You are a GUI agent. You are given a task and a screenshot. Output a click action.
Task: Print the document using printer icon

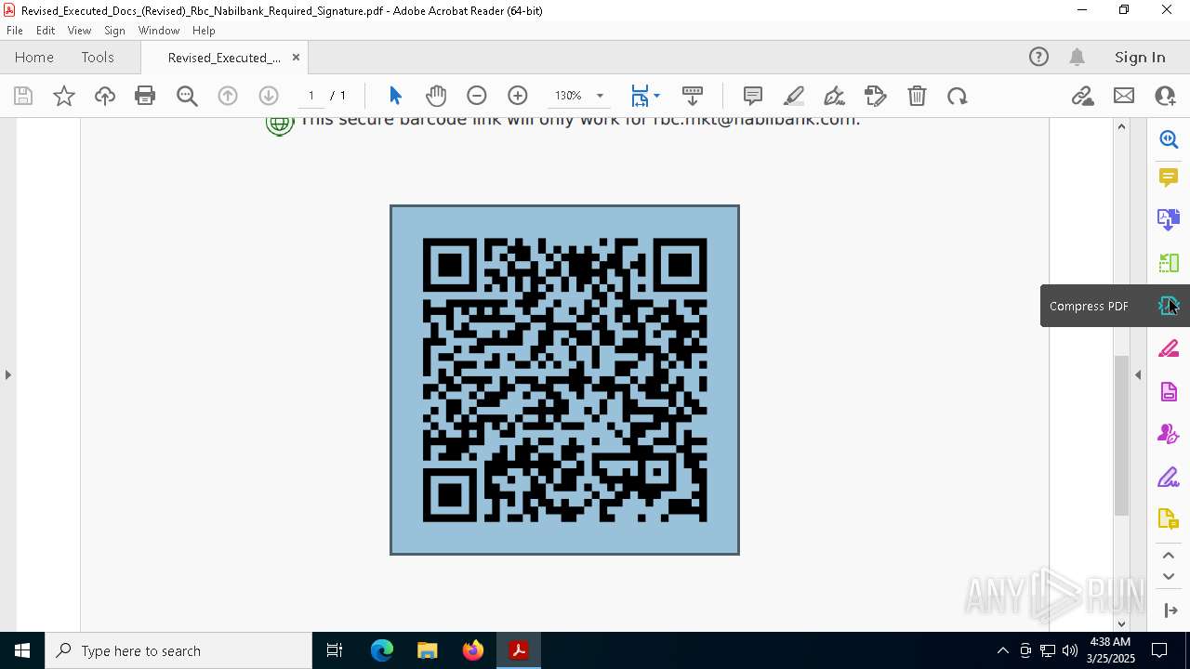coord(145,96)
